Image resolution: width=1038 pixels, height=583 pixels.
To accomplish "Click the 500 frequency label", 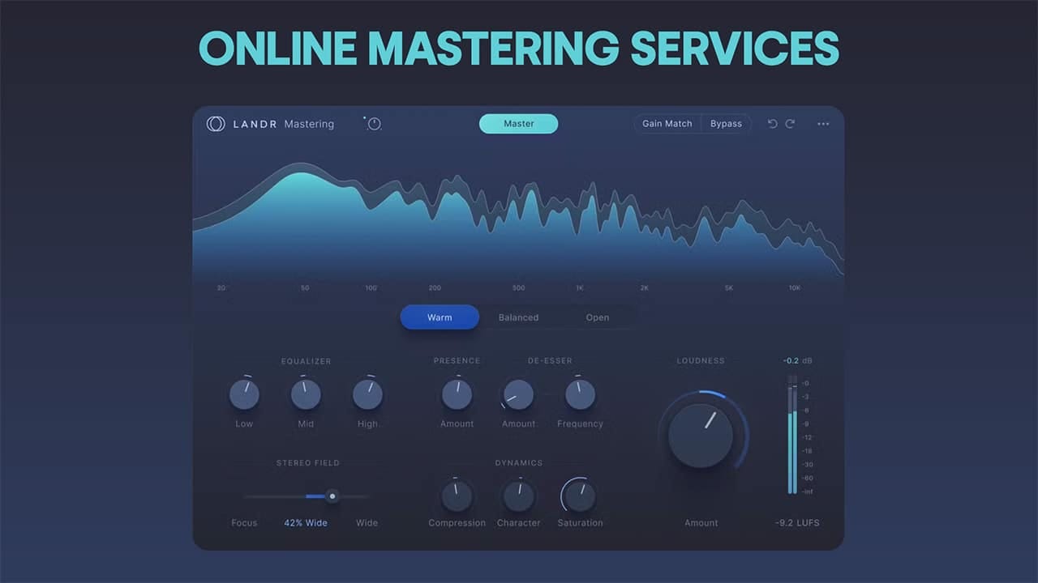I will point(518,288).
